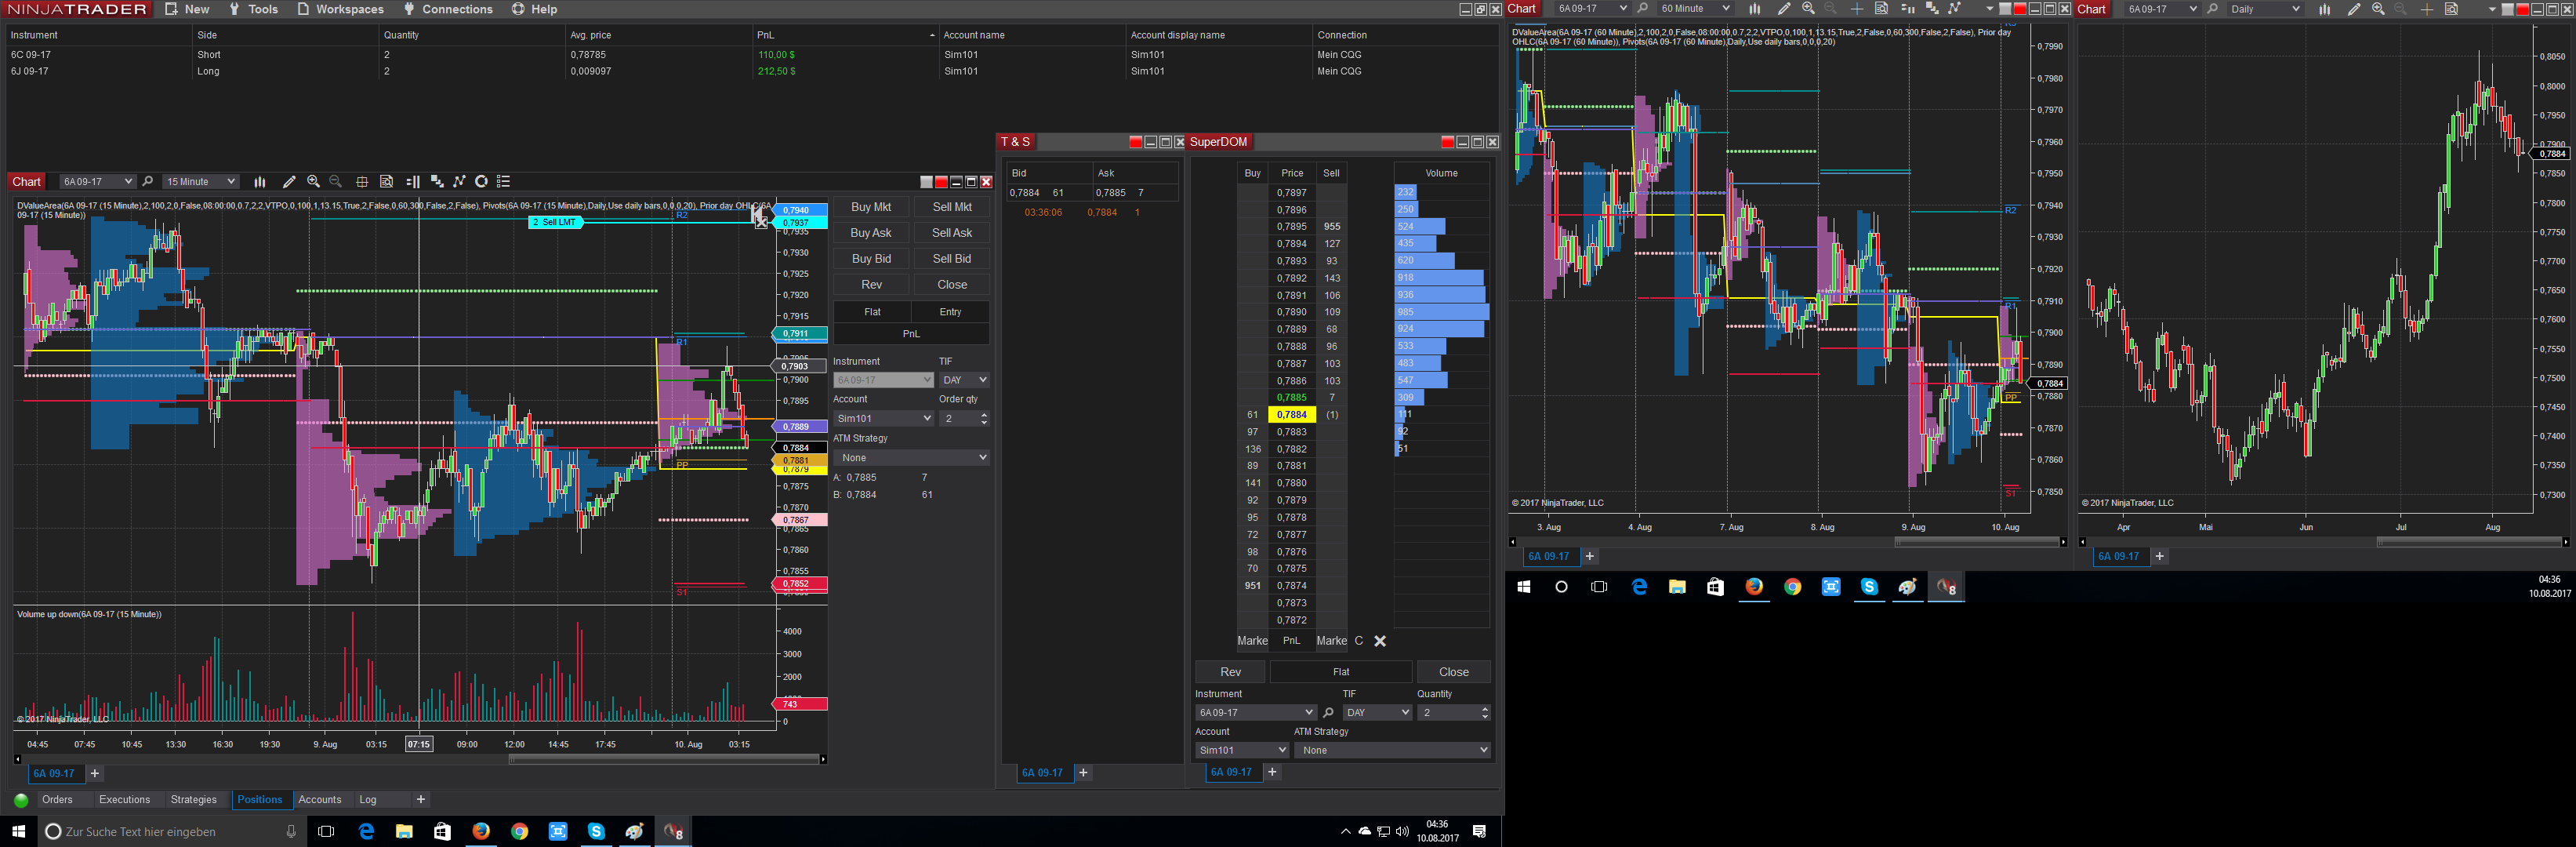Zoom out on the 15 Minute chart

(x=336, y=182)
